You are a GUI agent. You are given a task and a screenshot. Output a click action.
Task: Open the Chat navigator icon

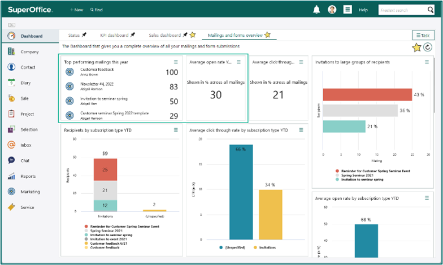pos(11,160)
